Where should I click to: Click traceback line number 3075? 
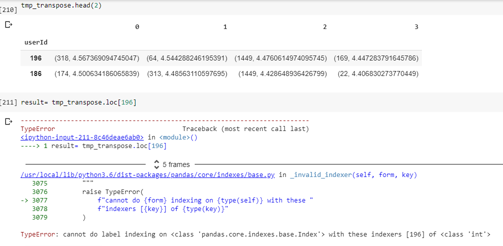tap(40, 183)
